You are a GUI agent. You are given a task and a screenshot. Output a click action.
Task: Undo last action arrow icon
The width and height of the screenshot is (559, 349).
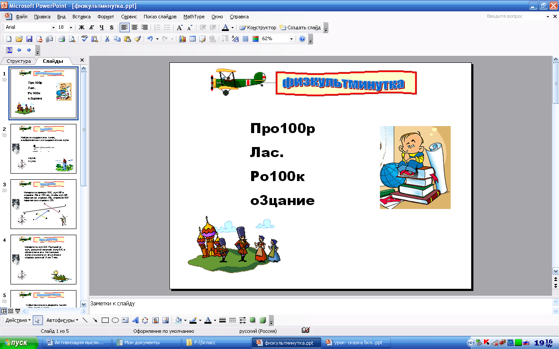click(x=150, y=39)
